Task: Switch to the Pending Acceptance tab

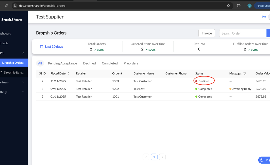Action: 62,63
